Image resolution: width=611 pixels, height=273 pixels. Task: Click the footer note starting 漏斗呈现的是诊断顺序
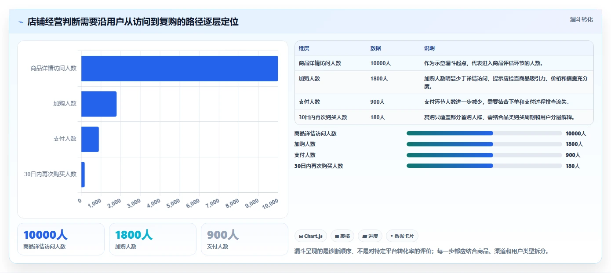421,252
